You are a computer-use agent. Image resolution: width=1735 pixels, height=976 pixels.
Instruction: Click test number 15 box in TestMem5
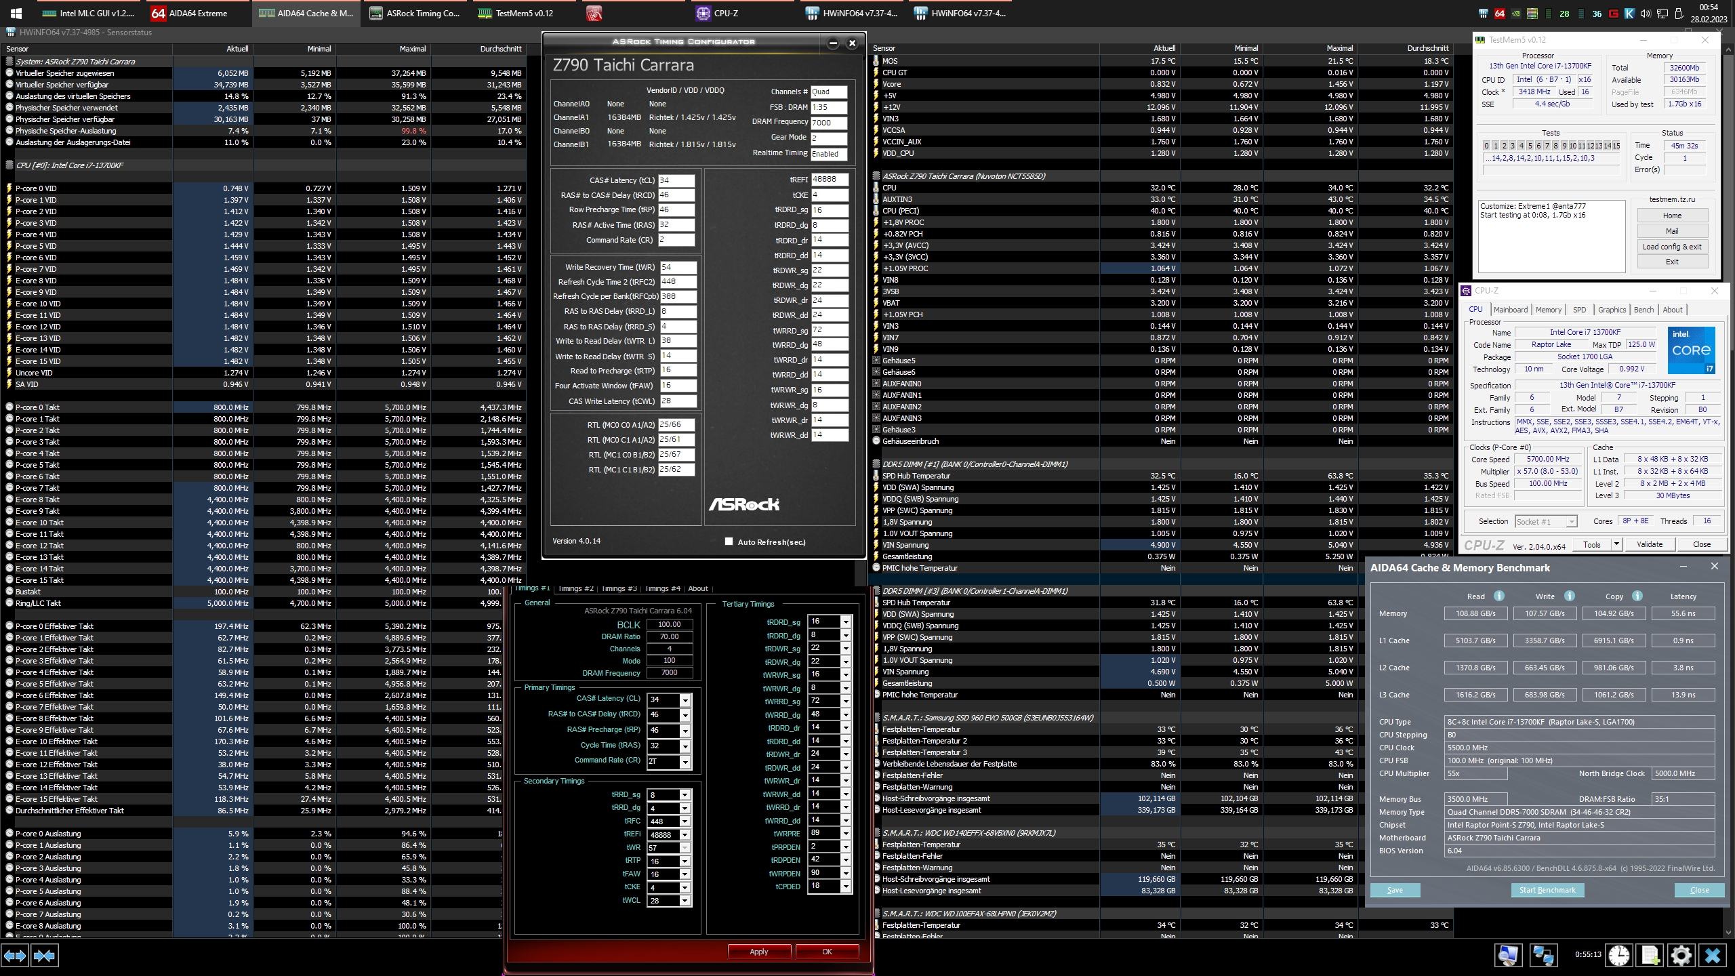pos(1616,146)
